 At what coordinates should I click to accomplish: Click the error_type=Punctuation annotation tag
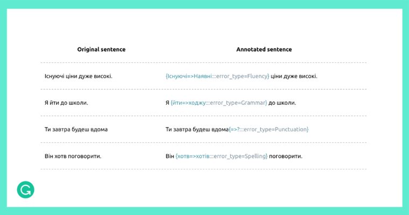(x=269, y=130)
